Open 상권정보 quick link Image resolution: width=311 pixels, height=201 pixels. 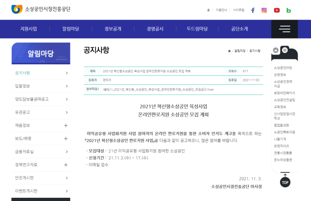tap(280, 75)
